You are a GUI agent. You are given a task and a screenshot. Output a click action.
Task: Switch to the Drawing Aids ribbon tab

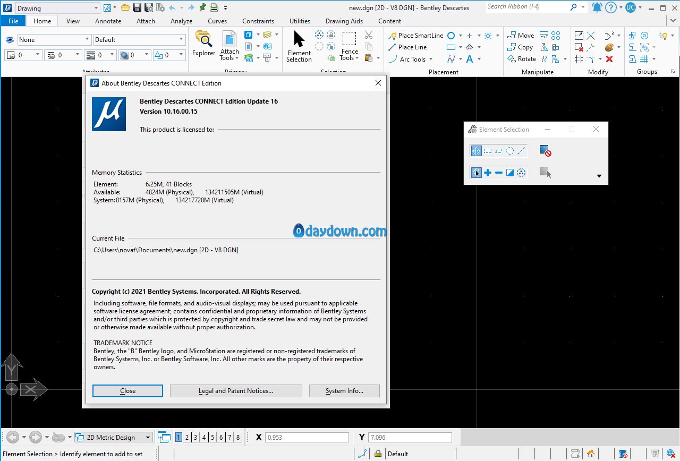click(344, 21)
